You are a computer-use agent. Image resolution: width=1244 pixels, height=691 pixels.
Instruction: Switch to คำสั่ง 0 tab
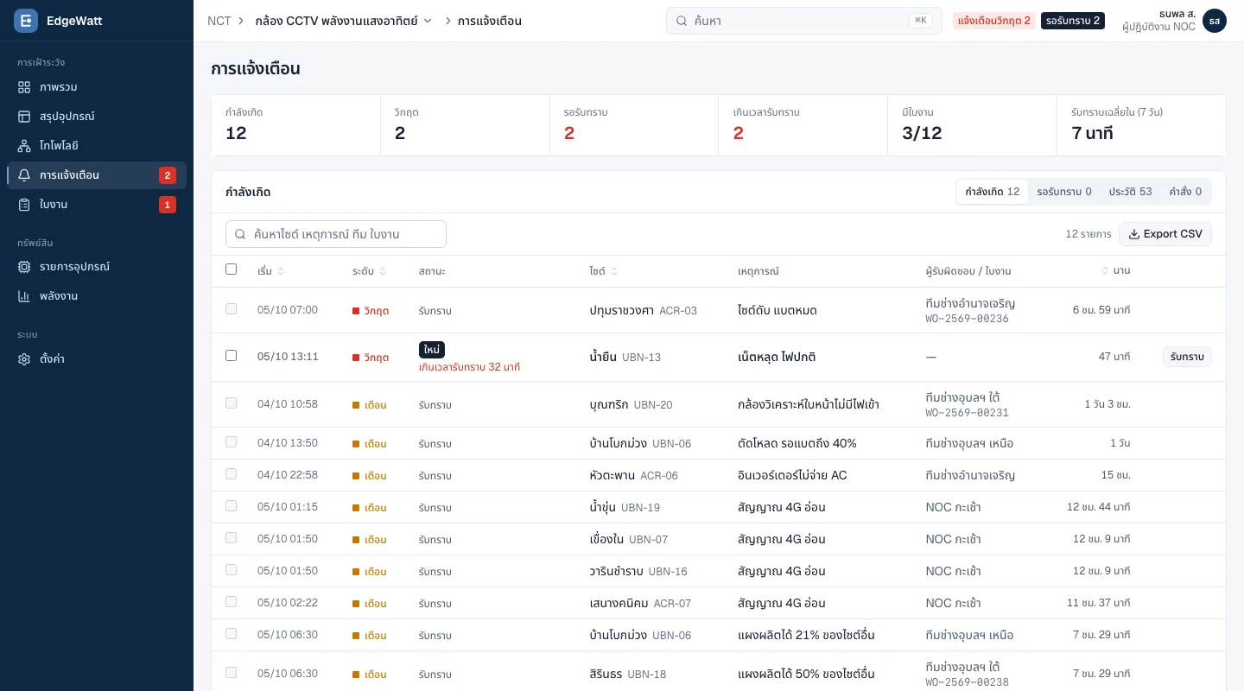pyautogui.click(x=1185, y=192)
